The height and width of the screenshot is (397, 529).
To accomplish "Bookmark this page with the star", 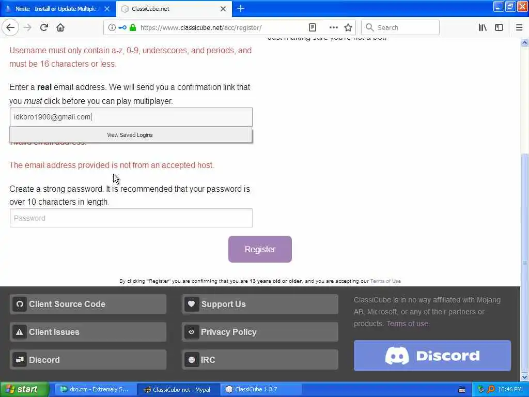I will point(348,27).
